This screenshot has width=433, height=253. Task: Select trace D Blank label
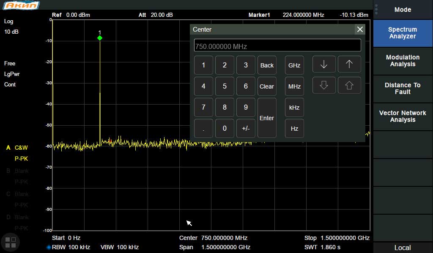[x=17, y=217]
